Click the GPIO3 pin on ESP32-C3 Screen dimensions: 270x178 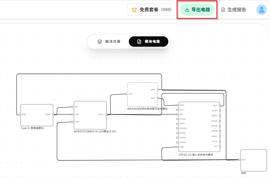220,116
